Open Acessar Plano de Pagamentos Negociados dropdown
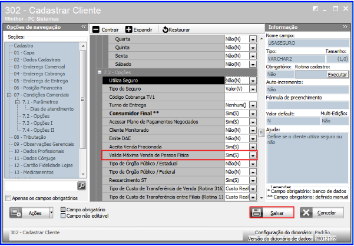The image size is (354, 246). point(253,122)
